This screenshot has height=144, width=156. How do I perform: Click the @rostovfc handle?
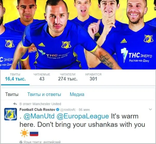68,110
